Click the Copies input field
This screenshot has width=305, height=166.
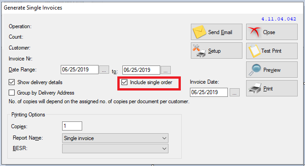tap(72, 126)
